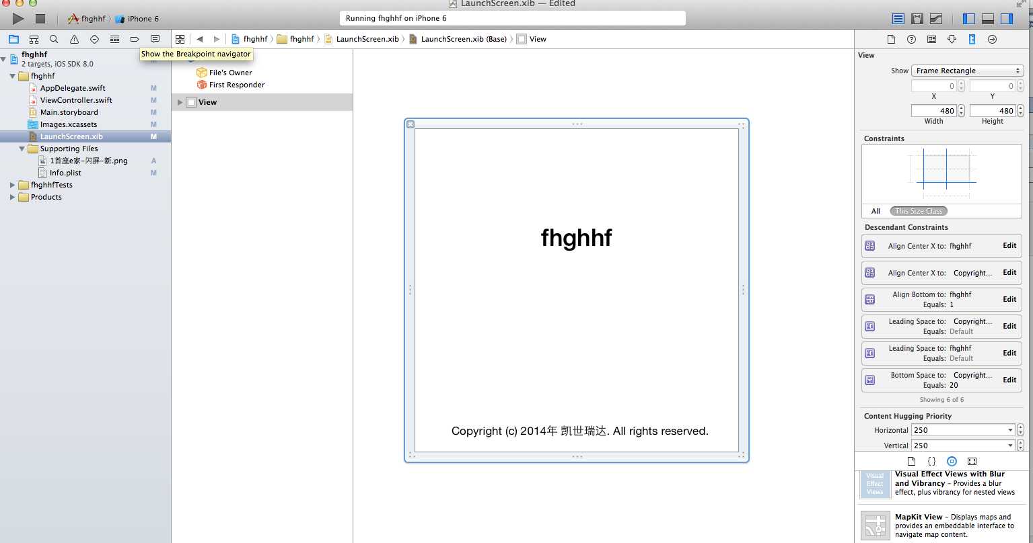Click the Width value stepper
The height and width of the screenshot is (543, 1033).
[x=961, y=111]
